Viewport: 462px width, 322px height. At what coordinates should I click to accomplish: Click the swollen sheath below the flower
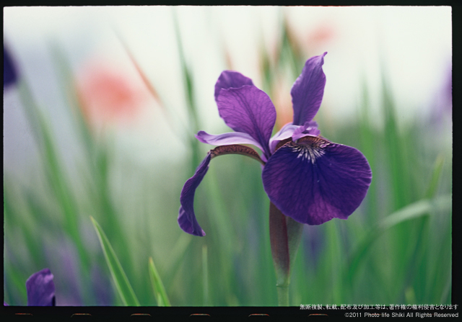pos(279,238)
